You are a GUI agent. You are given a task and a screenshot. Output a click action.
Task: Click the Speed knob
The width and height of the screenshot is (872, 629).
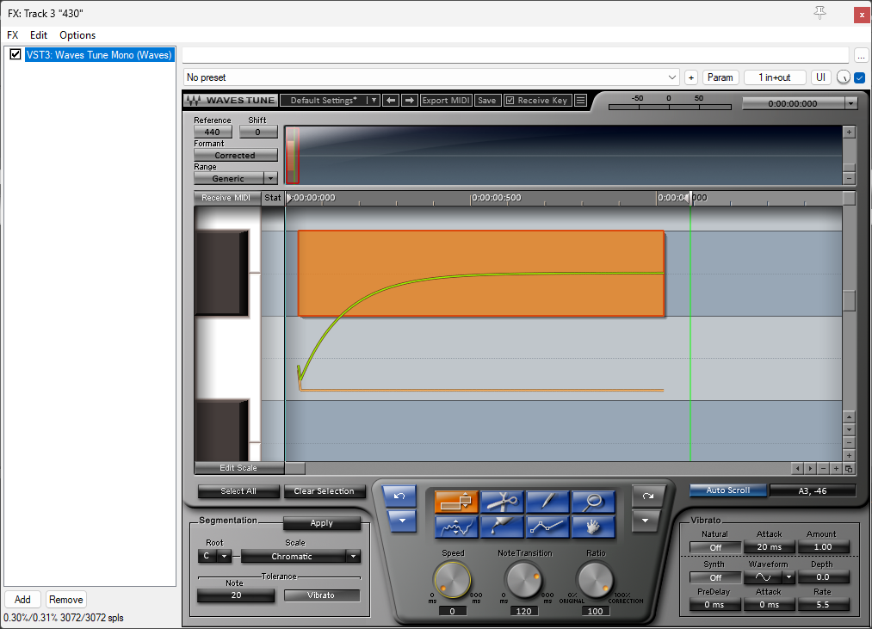click(452, 579)
